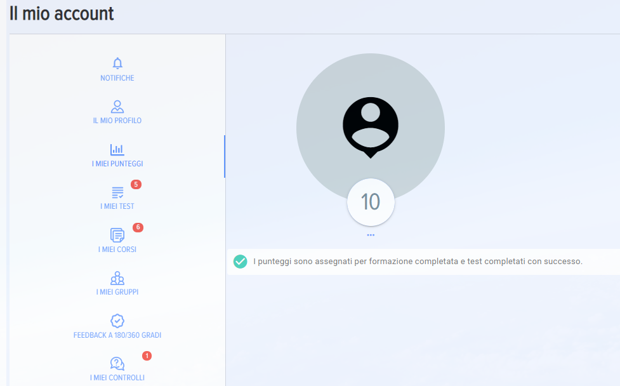Click the 'Il mio account' page heading
This screenshot has width=620, height=386.
[x=62, y=14]
